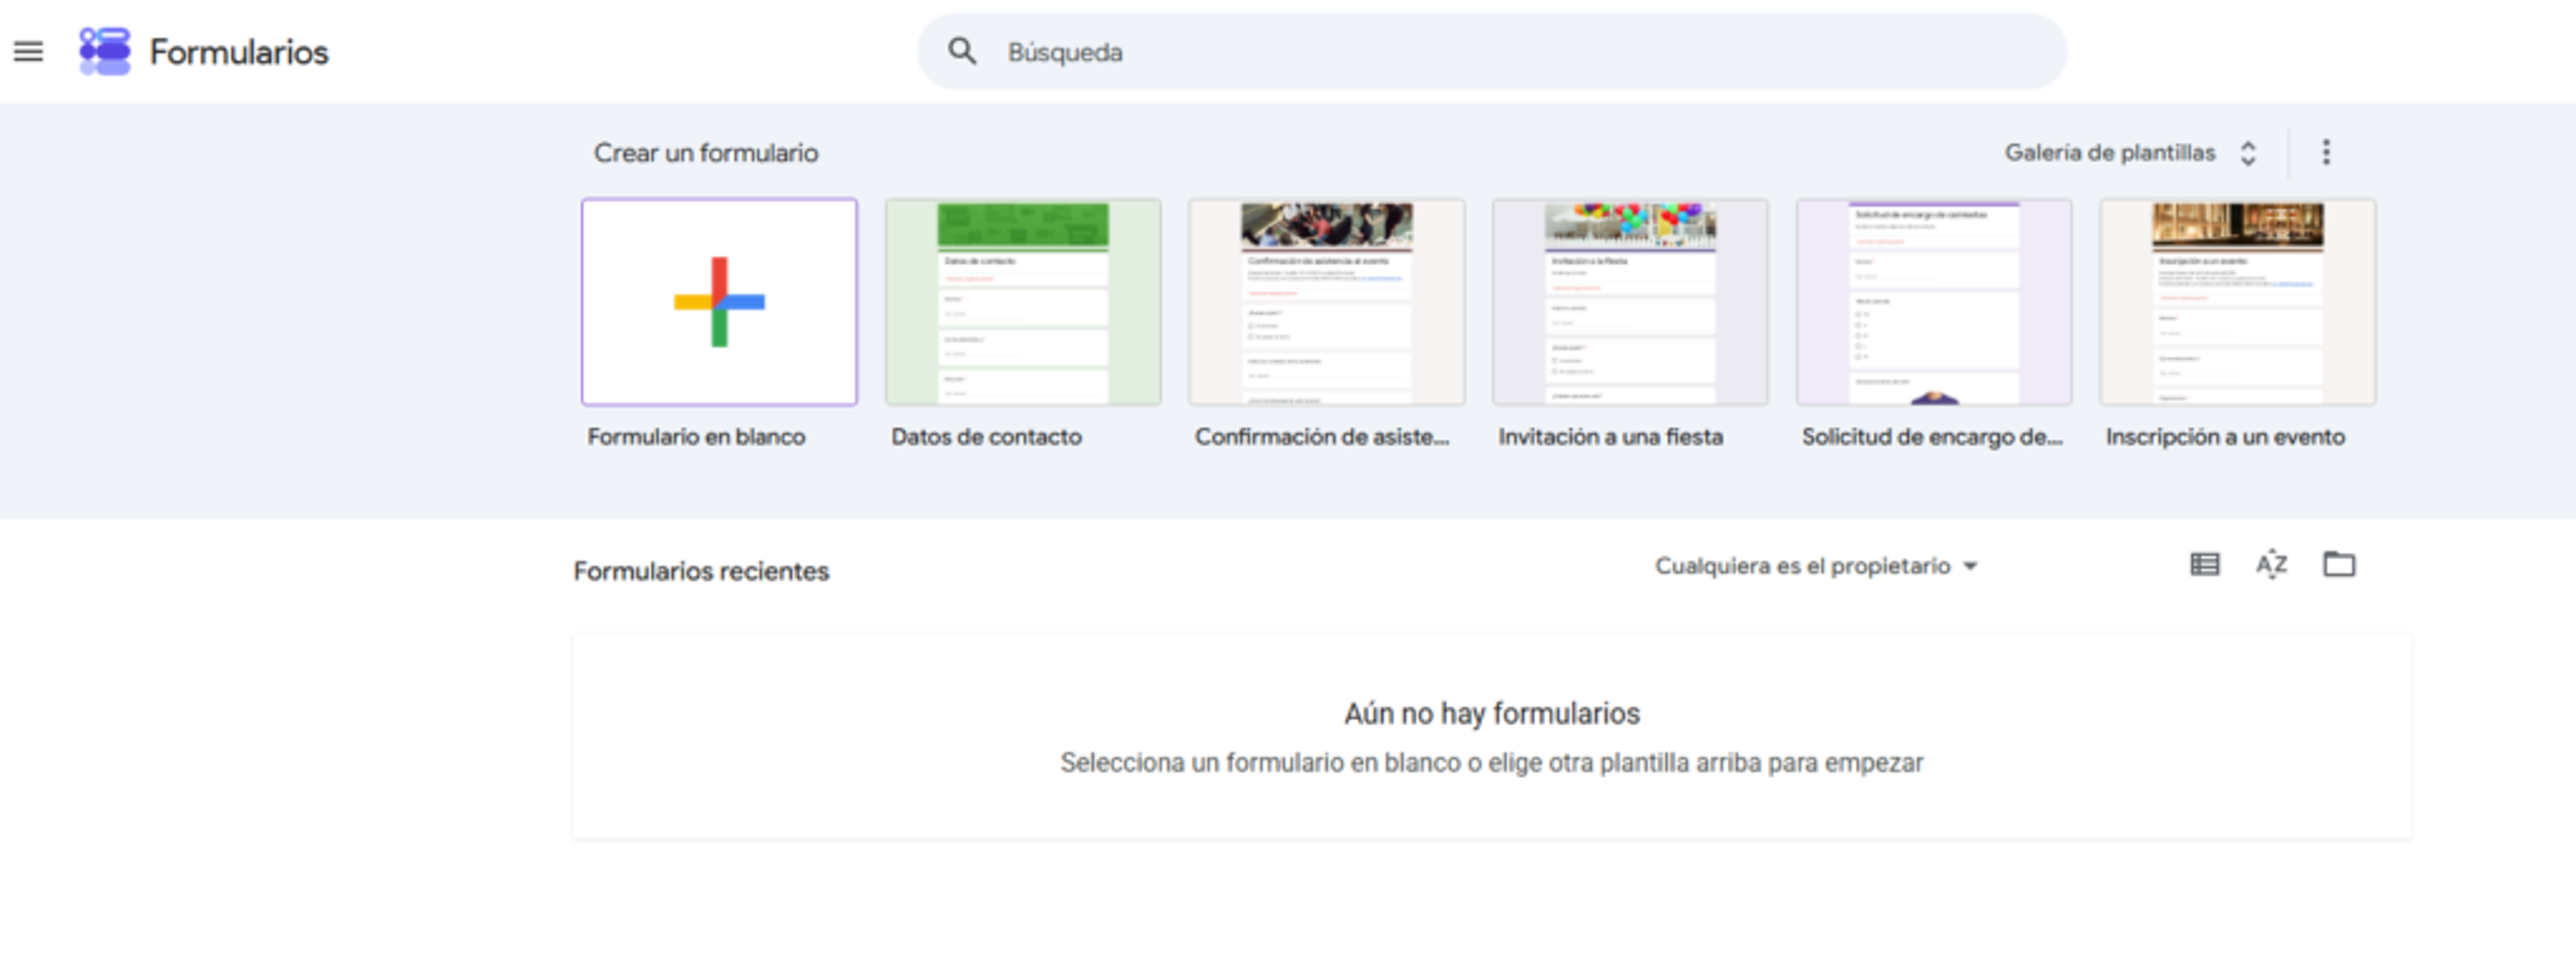Click the 'Invitación a una fiesta' label
This screenshot has height=958, width=2576.
[x=1610, y=436]
